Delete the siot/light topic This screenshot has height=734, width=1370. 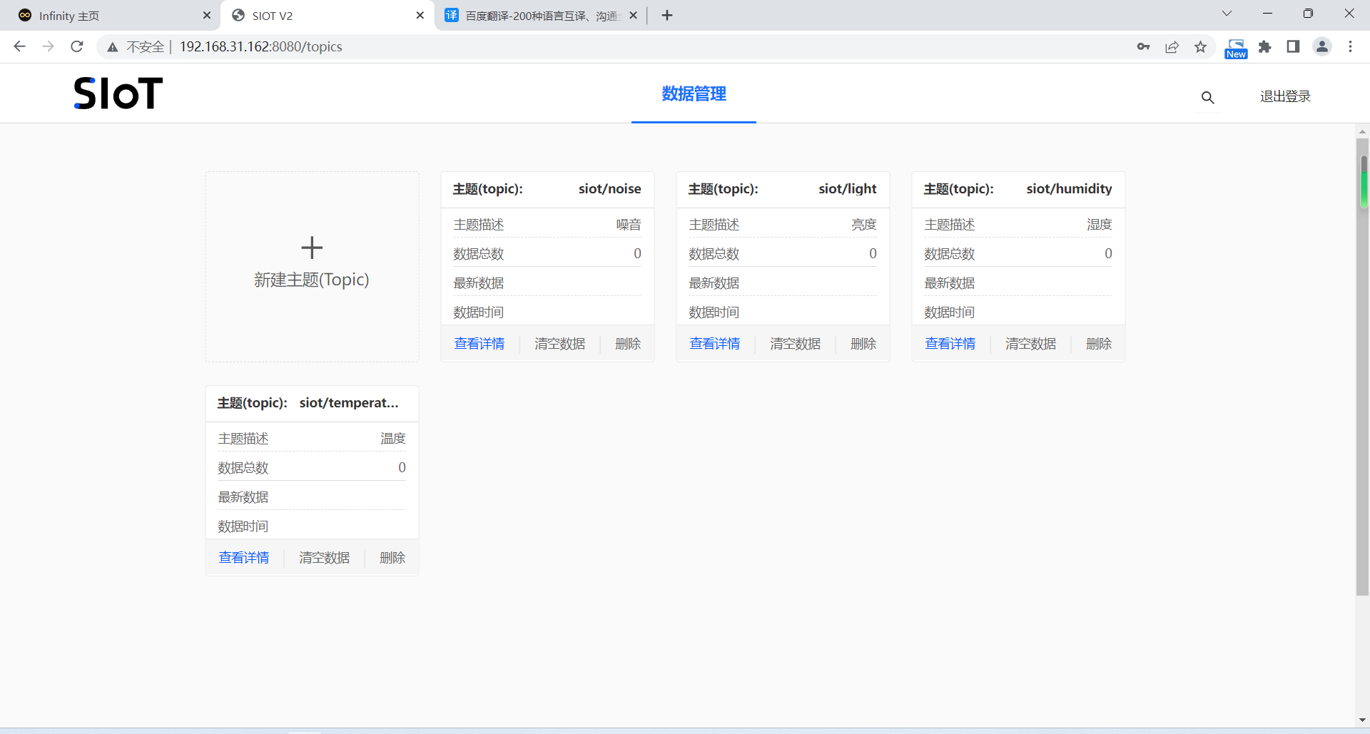[863, 344]
